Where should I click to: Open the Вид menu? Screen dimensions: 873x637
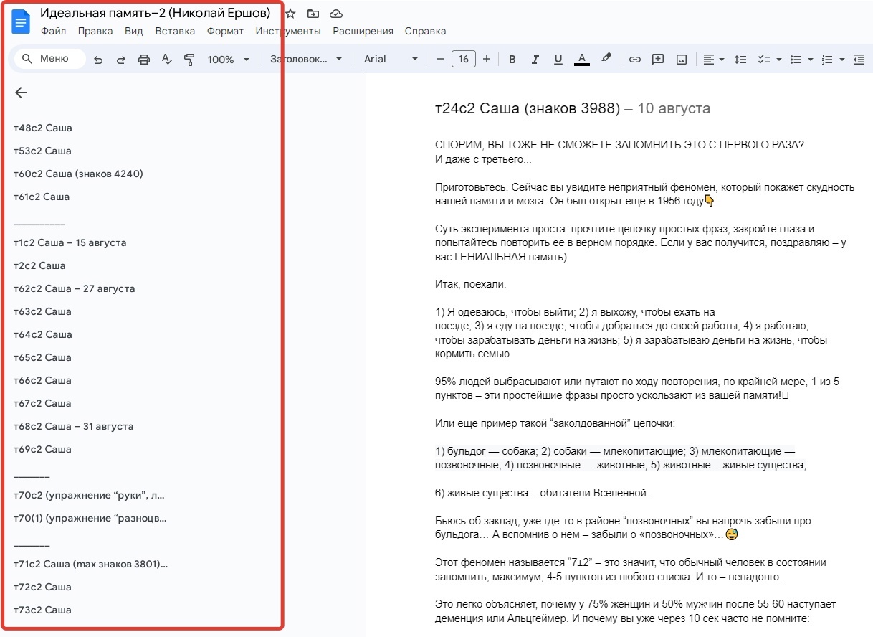coord(134,31)
